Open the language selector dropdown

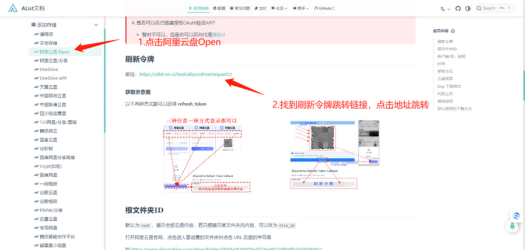pos(445,9)
